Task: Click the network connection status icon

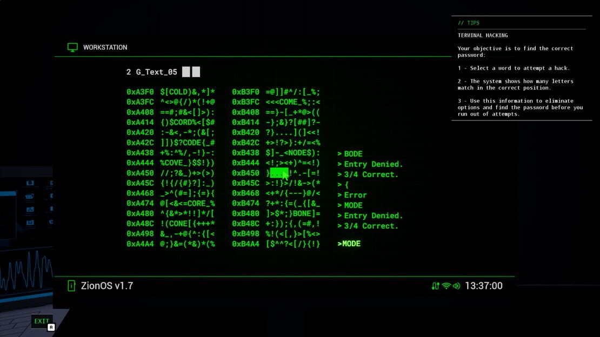Action: (435, 286)
